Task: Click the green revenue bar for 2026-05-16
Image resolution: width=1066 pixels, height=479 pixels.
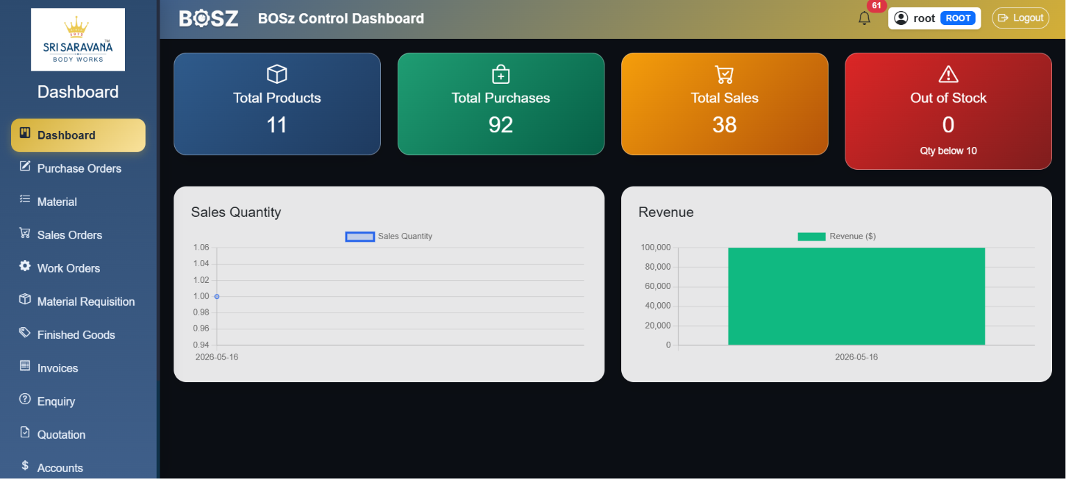Action: click(x=856, y=296)
